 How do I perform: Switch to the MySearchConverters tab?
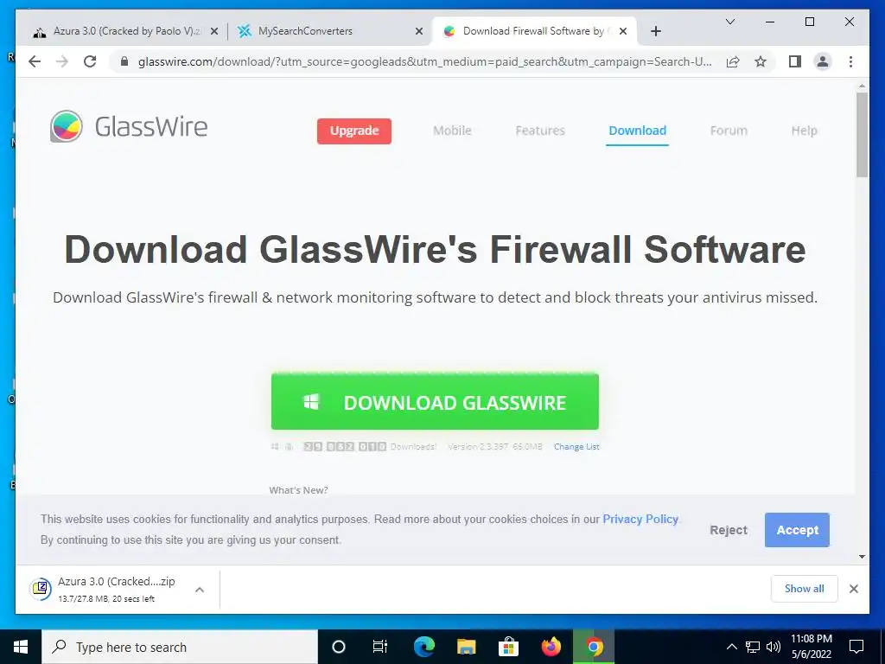pyautogui.click(x=329, y=31)
